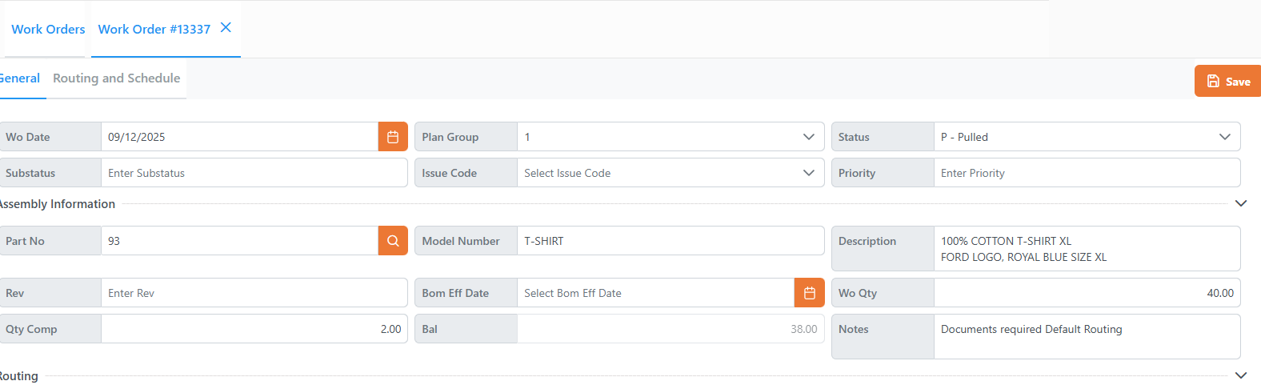Collapse the Assembly Information section
Image resolution: width=1261 pixels, height=385 pixels.
pos(1240,204)
